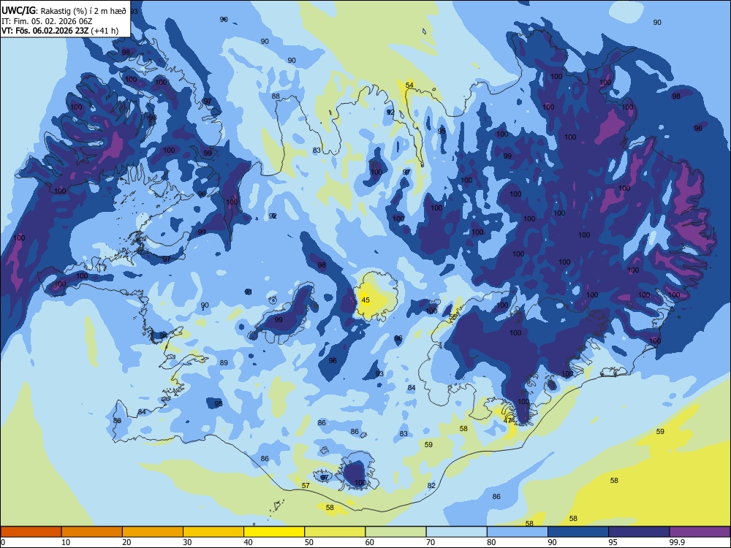Click the 57 humidity value on the map

point(306,486)
